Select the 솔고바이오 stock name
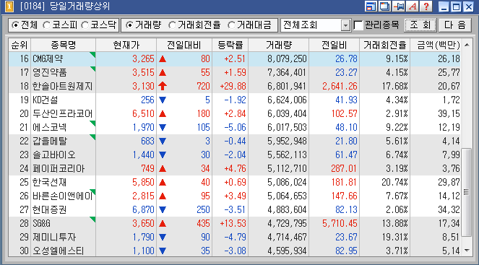This screenshot has width=479, height=265. tap(53, 155)
